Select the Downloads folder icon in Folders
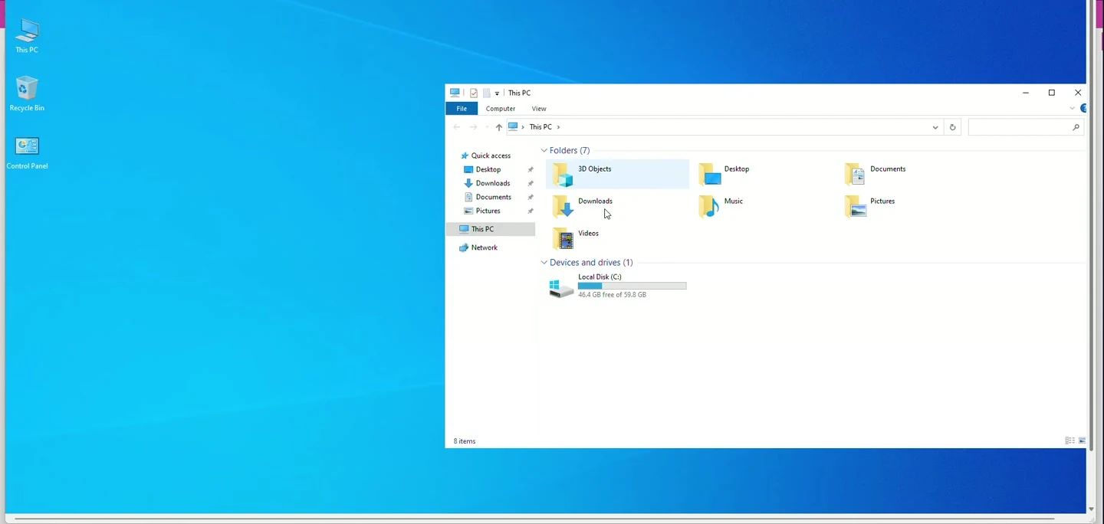Viewport: 1104px width, 524px height. (x=563, y=207)
